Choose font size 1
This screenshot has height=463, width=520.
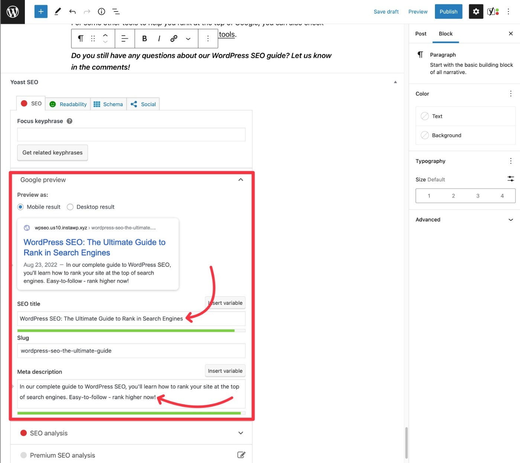pos(429,196)
